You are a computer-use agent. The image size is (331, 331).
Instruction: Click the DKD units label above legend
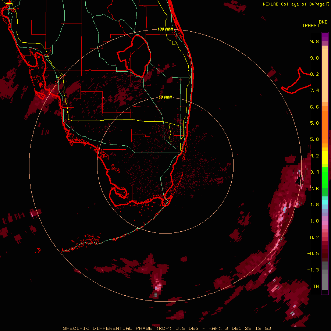click(323, 22)
